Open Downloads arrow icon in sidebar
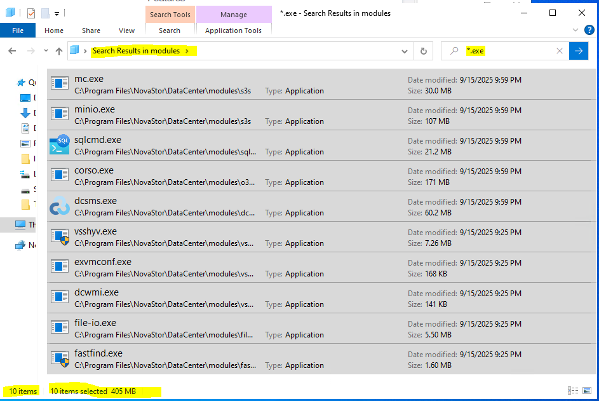 25,112
